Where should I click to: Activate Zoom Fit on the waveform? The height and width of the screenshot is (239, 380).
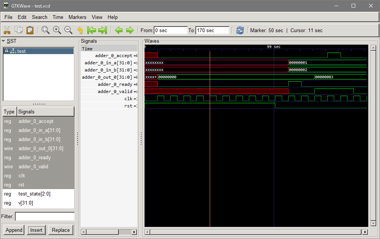point(46,30)
